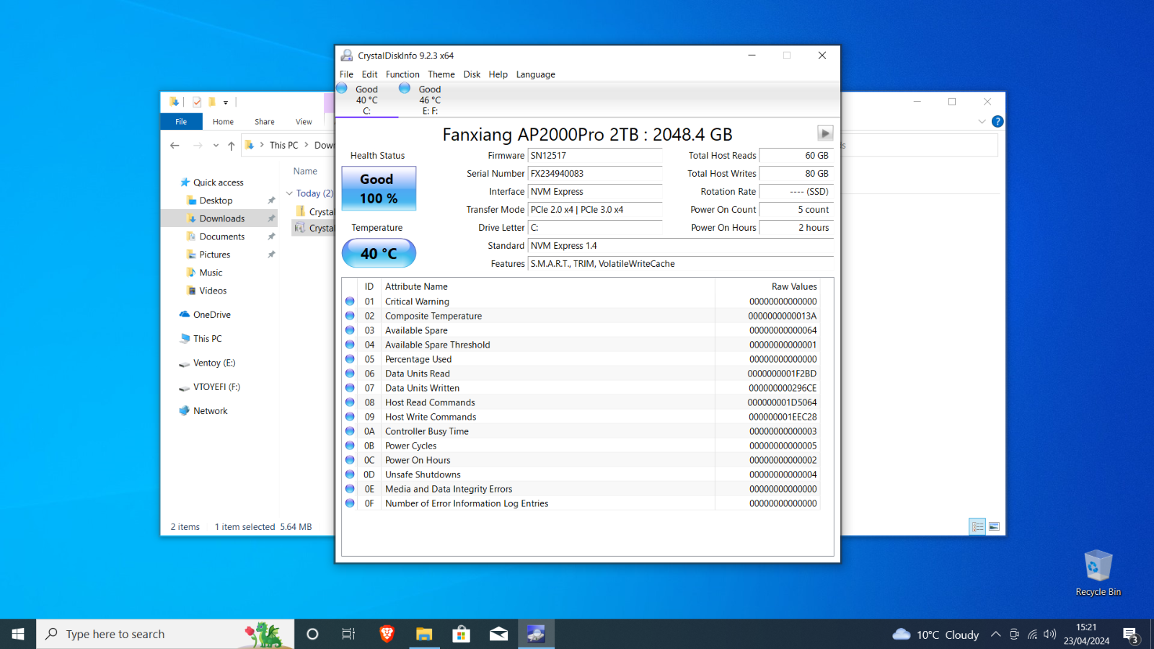Click the Serial Number field FX234940083
This screenshot has height=649, width=1154.
595,174
